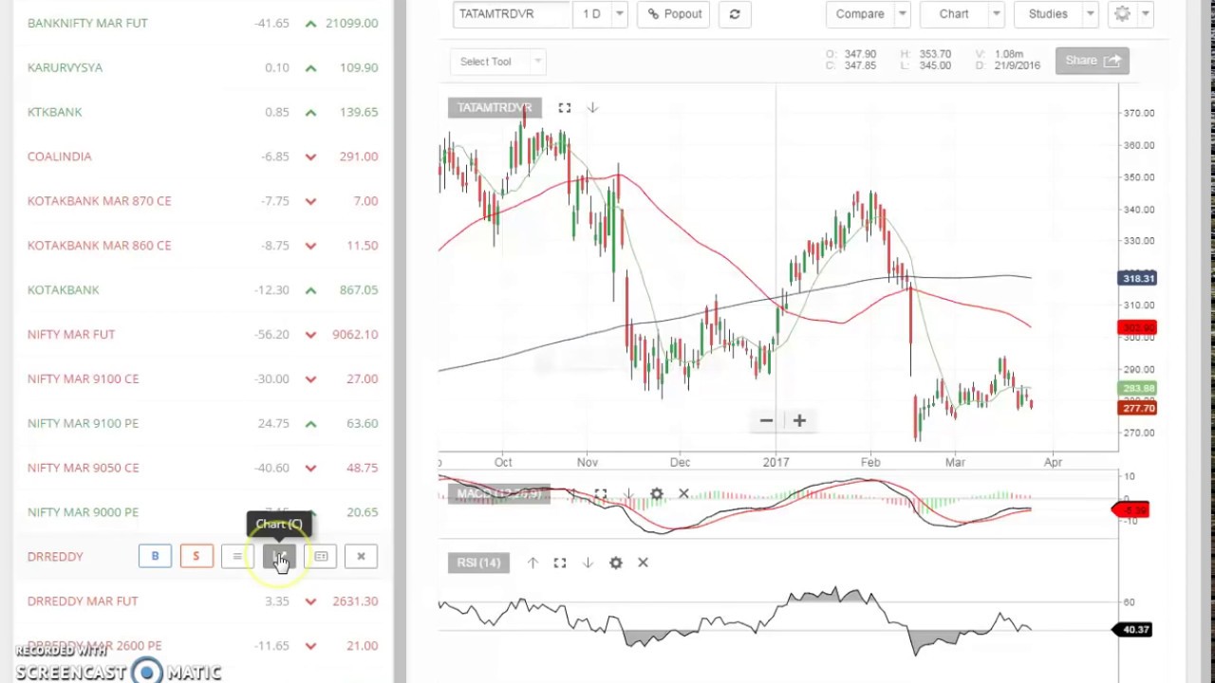This screenshot has width=1215, height=683.
Task: Maximize the TATAMTRDVR main chart panel
Action: [x=565, y=108]
